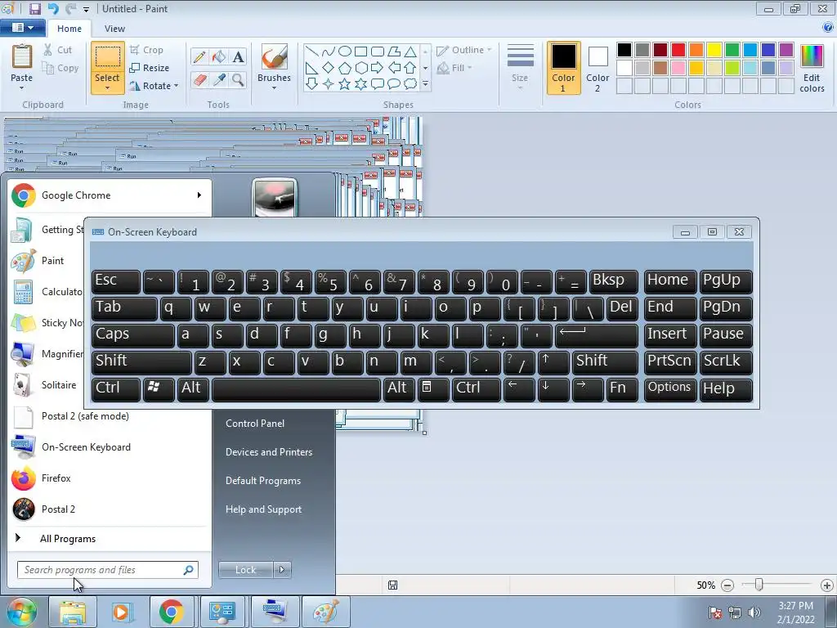Open Windows Explorer from the taskbar
The height and width of the screenshot is (628, 837).
click(x=73, y=612)
